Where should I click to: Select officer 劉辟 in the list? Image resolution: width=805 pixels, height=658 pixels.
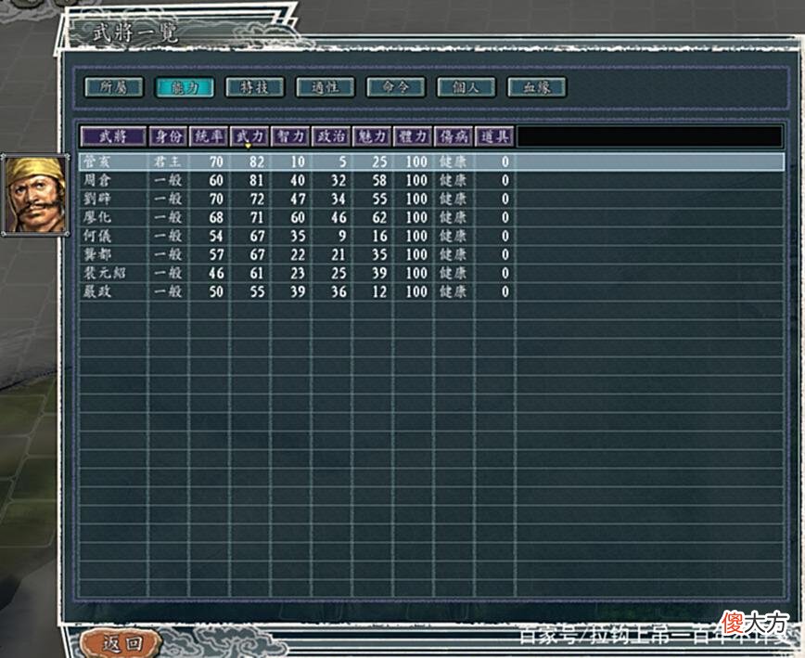point(431,199)
